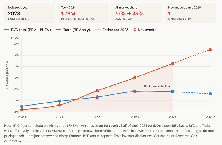Select the Tesla 2024 1.79M card

(83, 13)
